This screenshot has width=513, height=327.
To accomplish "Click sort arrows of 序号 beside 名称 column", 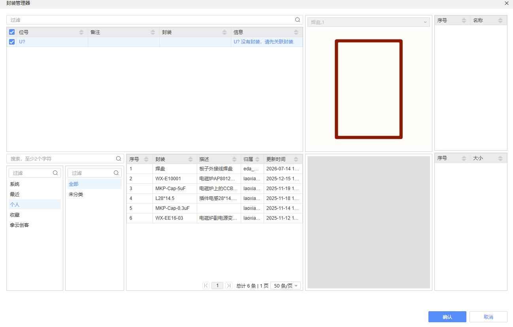I will click(464, 21).
